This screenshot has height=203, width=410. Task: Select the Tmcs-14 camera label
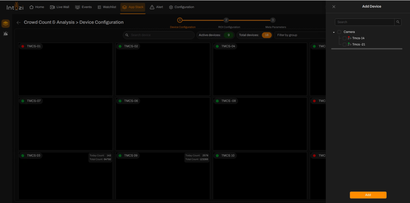pyautogui.click(x=358, y=38)
